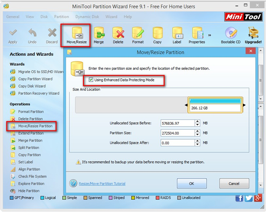Choose Explore Partition operation
Image resolution: width=266 pixels, height=212 pixels.
27,184
